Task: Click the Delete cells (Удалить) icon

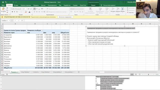Action: (x=118, y=9)
